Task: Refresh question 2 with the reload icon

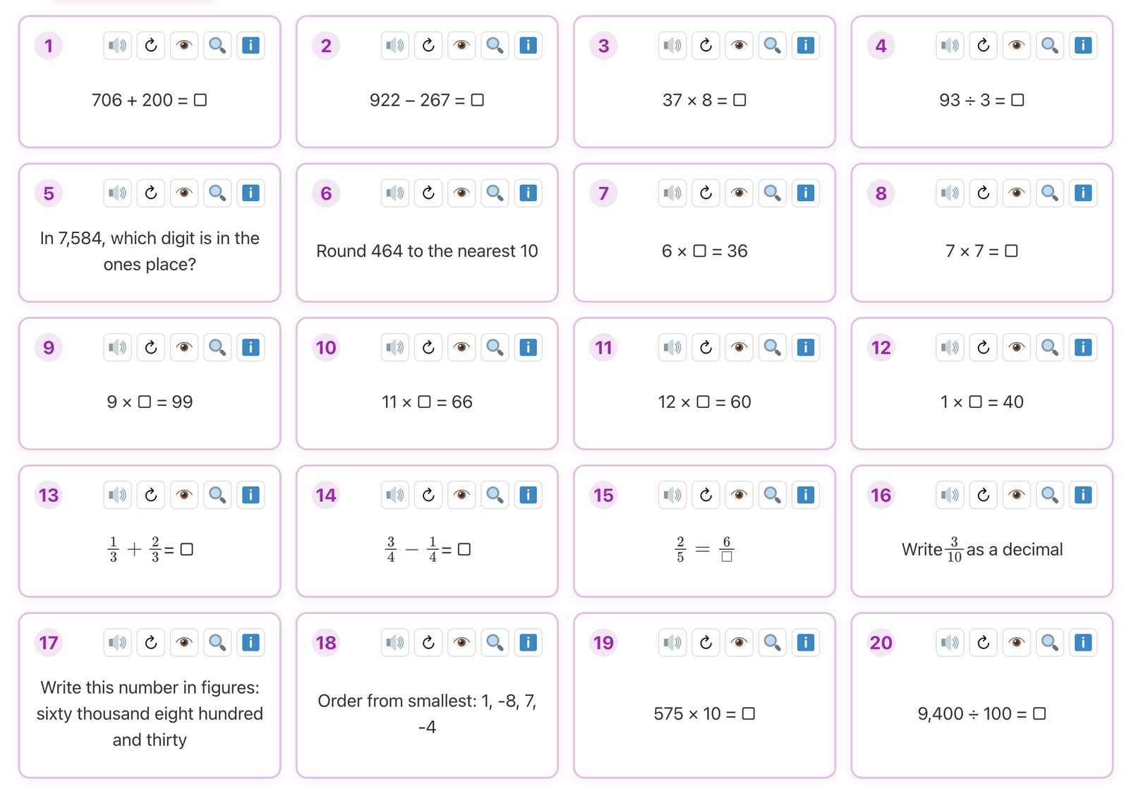Action: (x=428, y=46)
